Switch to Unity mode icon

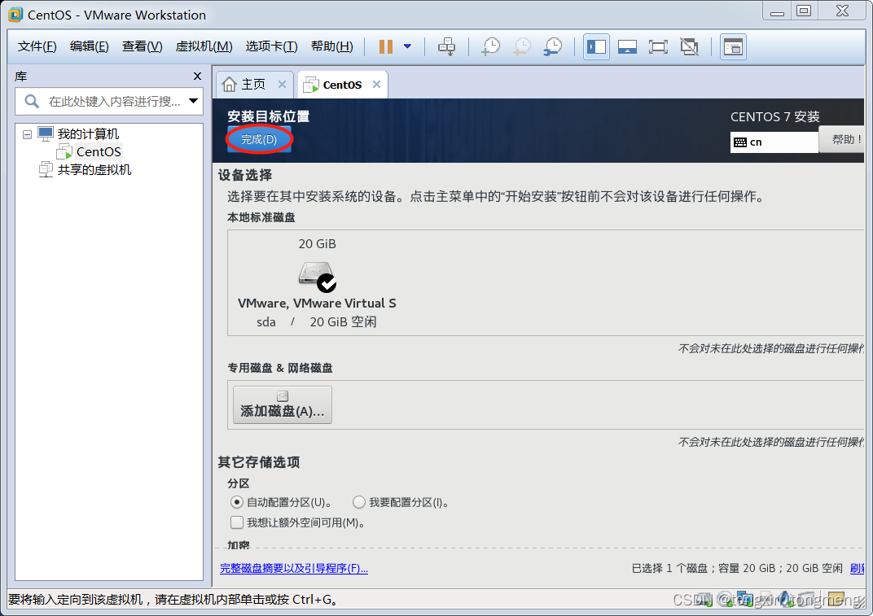pos(689,46)
